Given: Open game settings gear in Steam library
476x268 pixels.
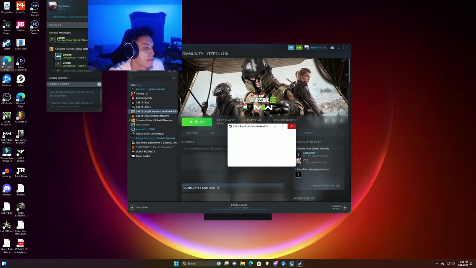Looking at the screenshot, I should 326,121.
